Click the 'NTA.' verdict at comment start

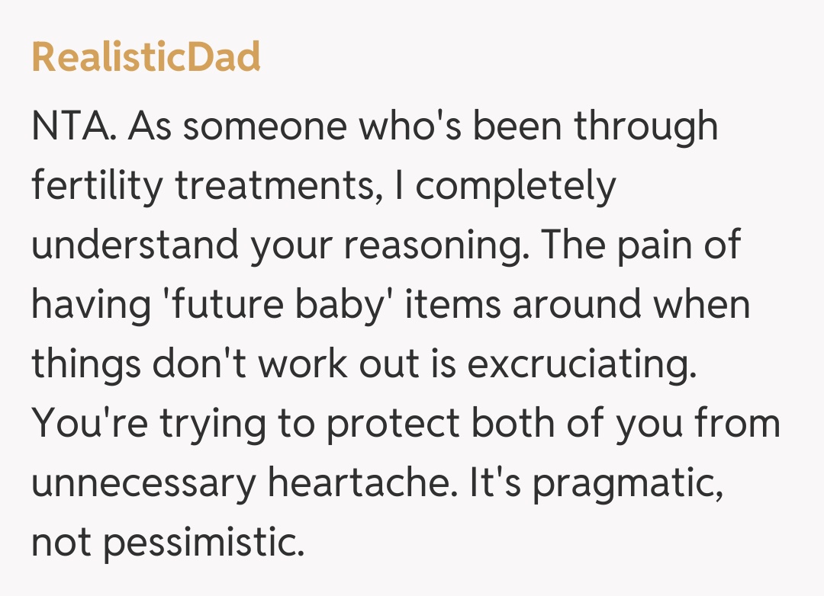(x=74, y=126)
